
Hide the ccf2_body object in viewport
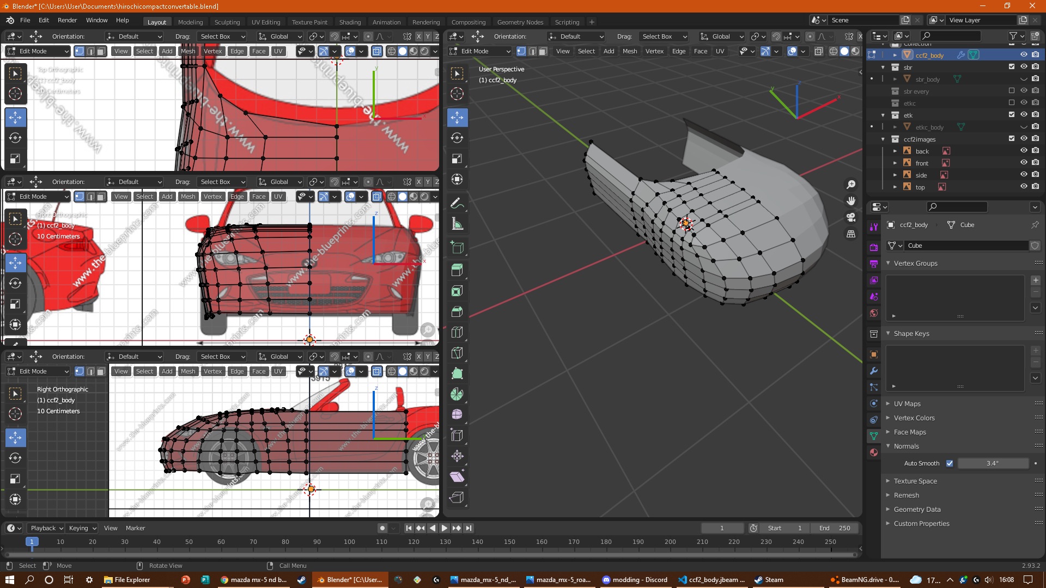pos(1024,55)
